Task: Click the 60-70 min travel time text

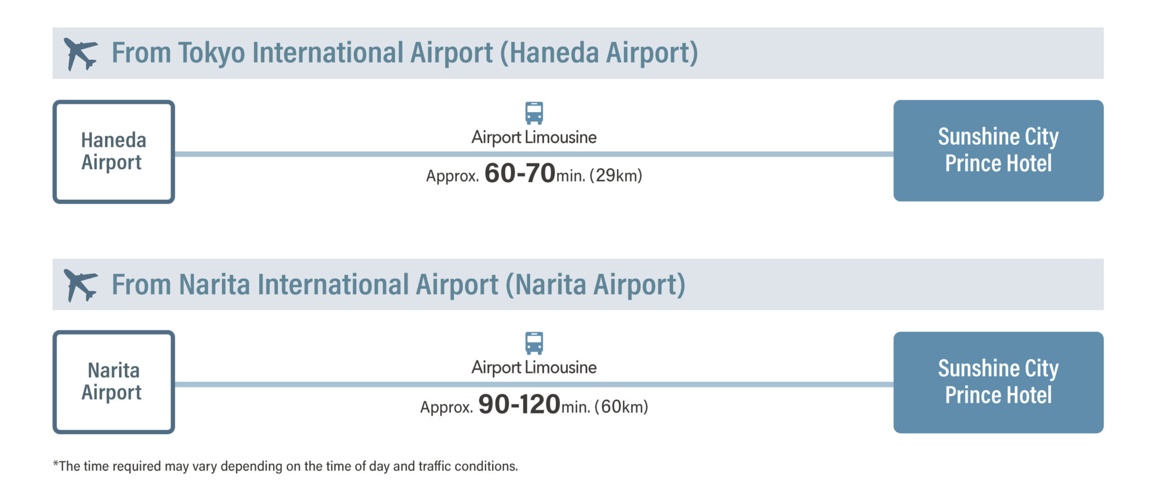Action: [x=519, y=174]
